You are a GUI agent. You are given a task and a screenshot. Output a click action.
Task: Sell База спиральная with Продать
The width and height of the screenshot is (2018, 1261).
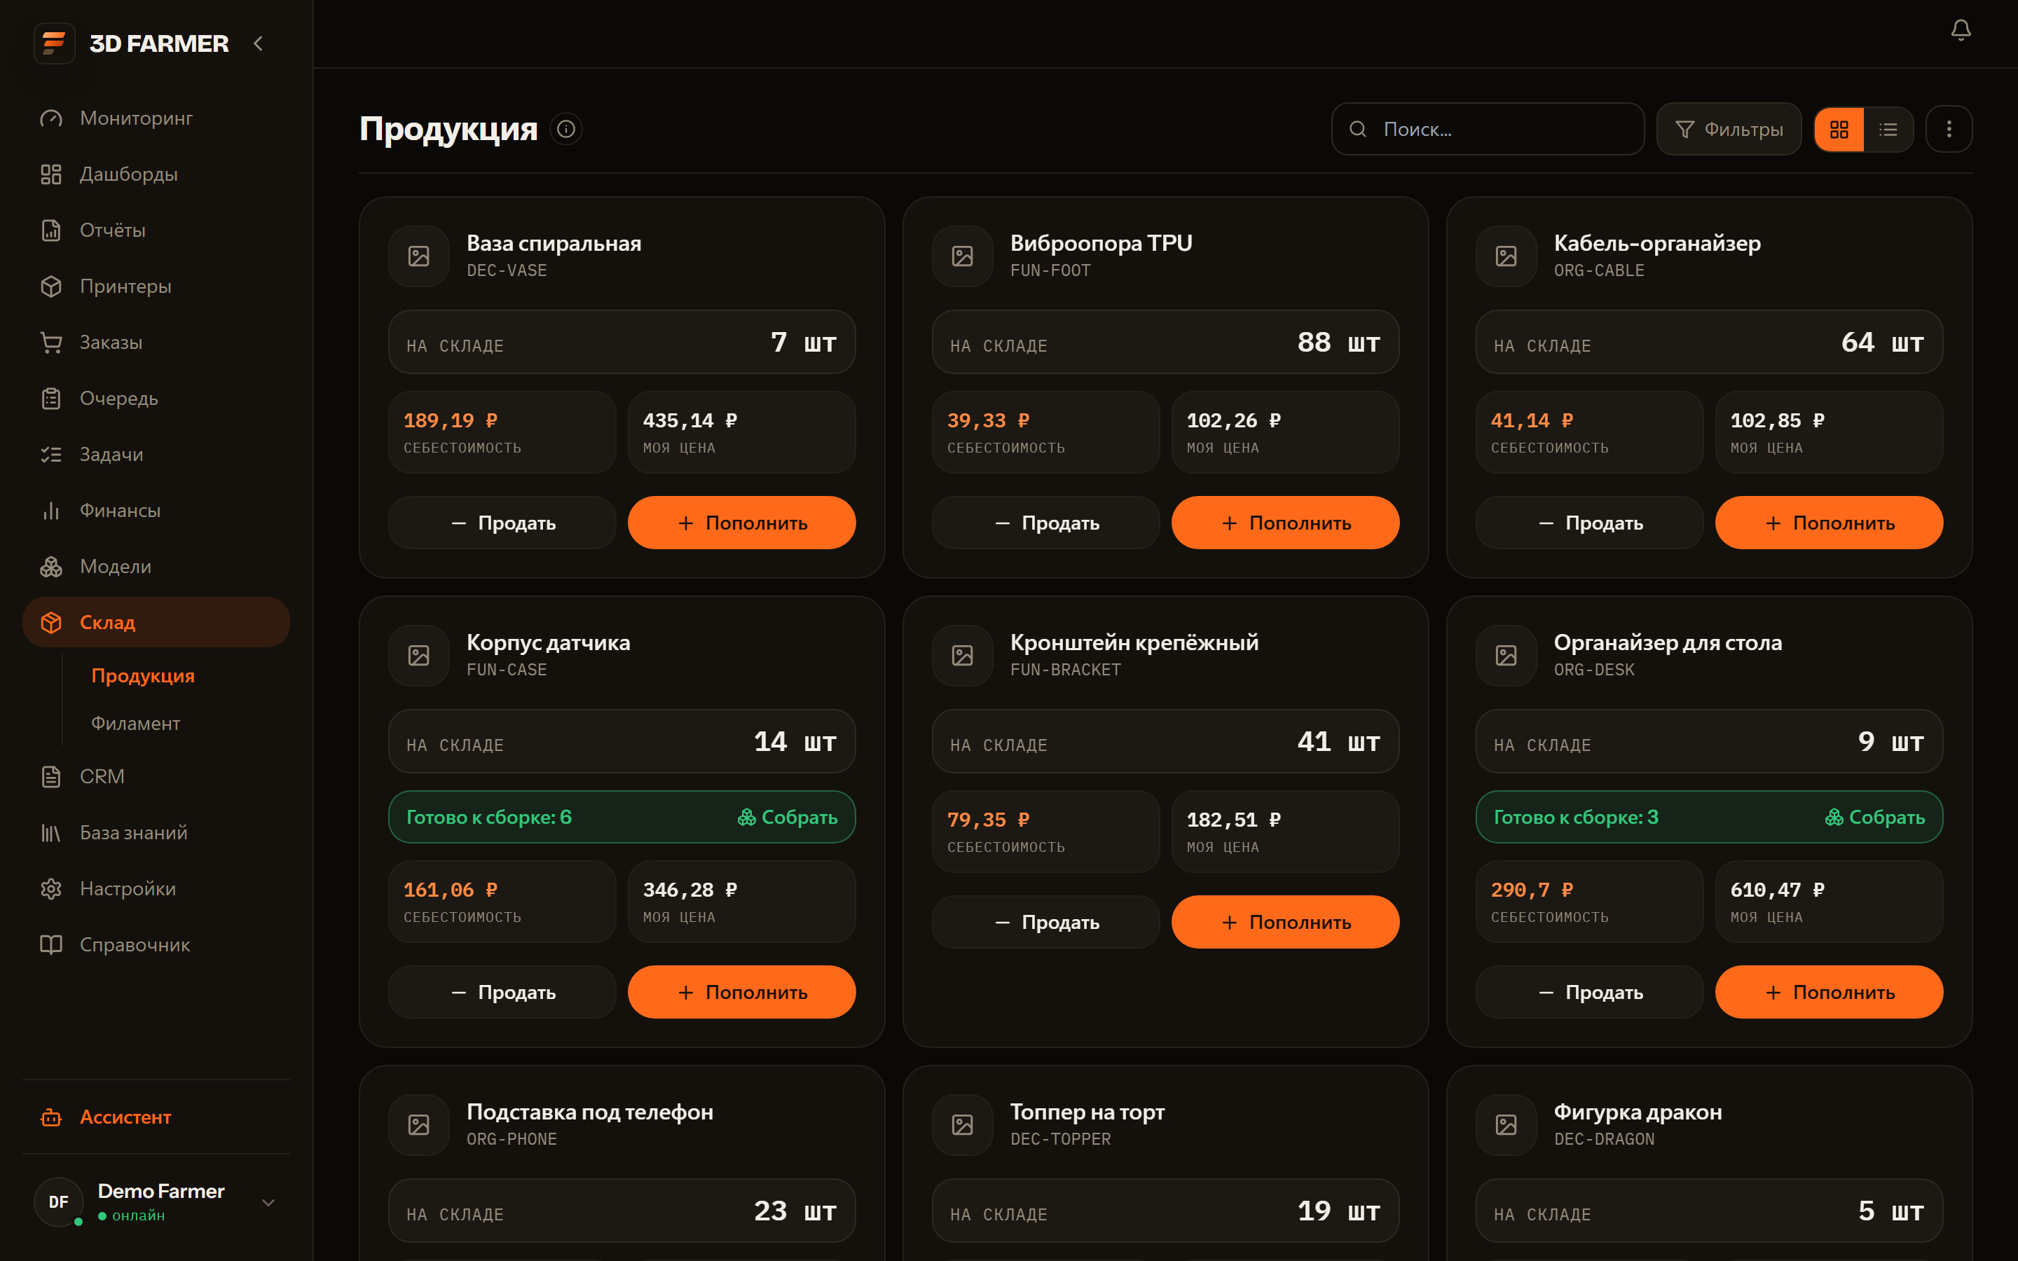(x=502, y=523)
